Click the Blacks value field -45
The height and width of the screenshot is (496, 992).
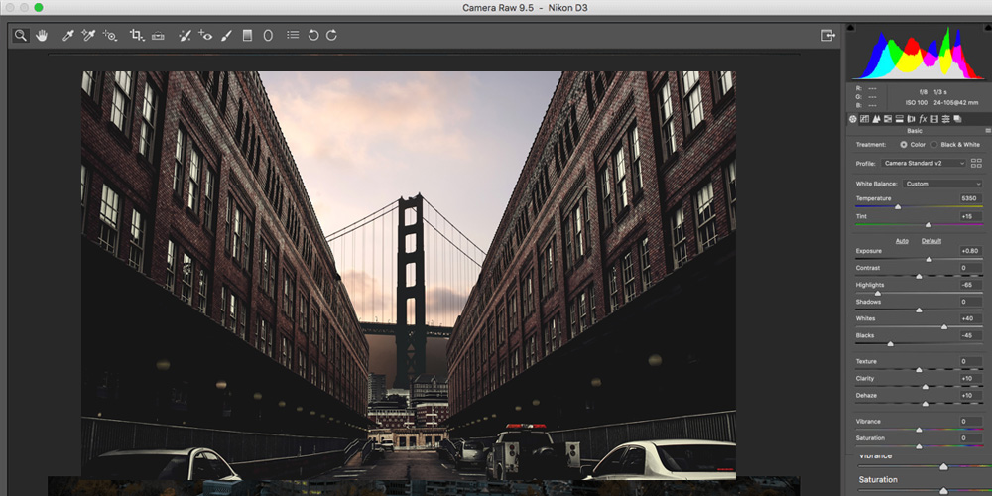(970, 335)
